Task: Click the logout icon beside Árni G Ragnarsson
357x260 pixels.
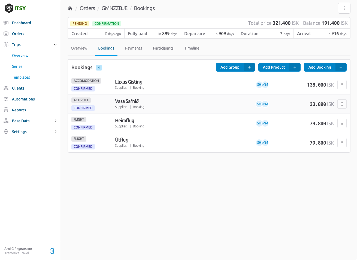Action: 52,251
